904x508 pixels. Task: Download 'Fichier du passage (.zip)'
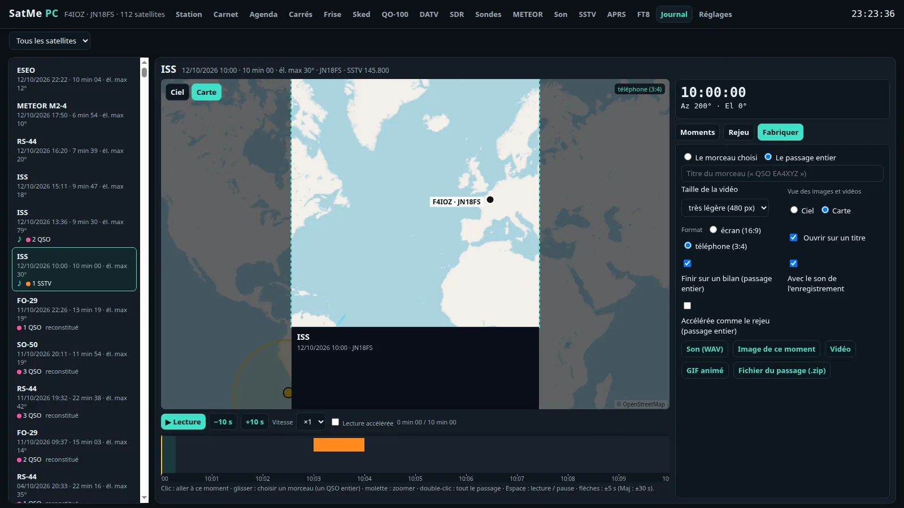click(x=782, y=370)
